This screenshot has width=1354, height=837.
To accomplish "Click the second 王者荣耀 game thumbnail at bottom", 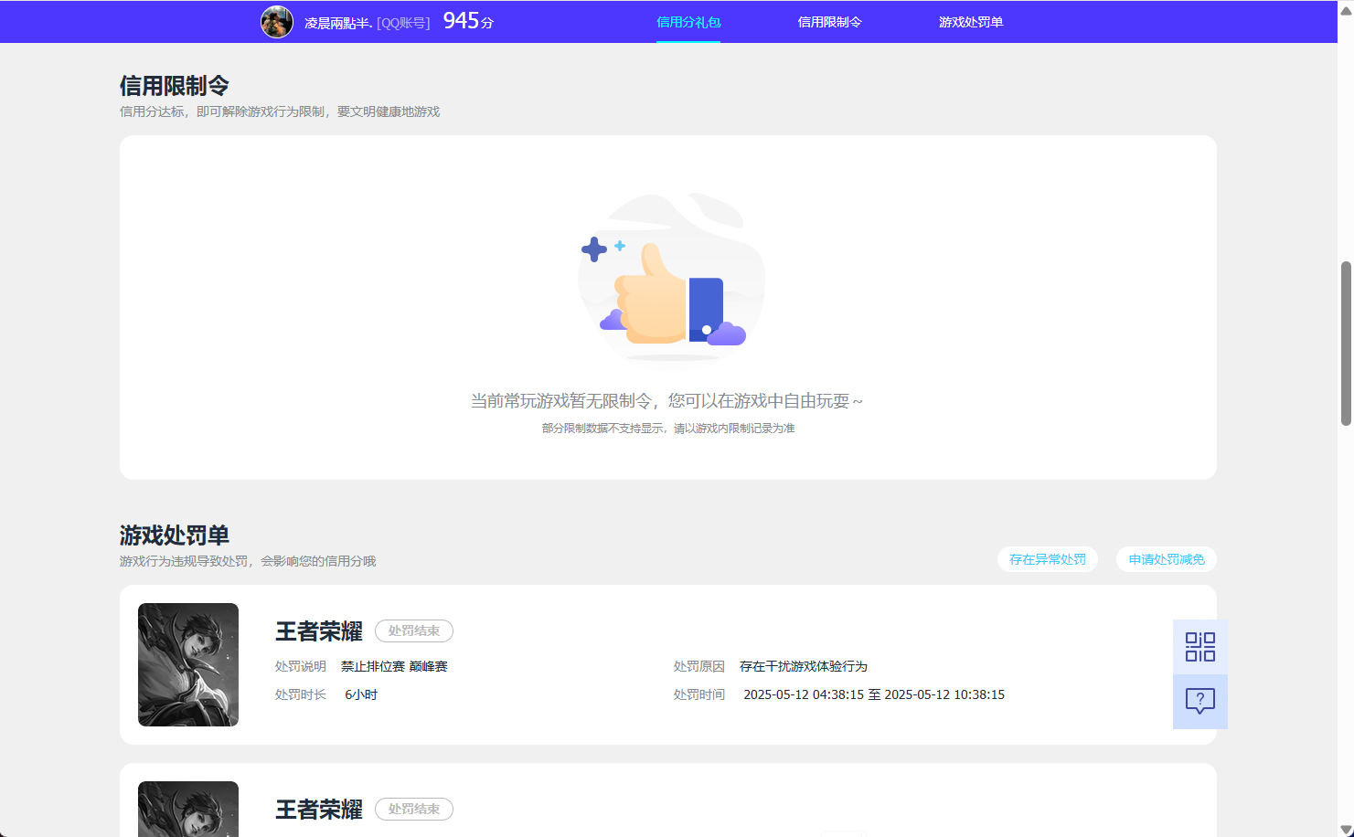I will coord(188,809).
